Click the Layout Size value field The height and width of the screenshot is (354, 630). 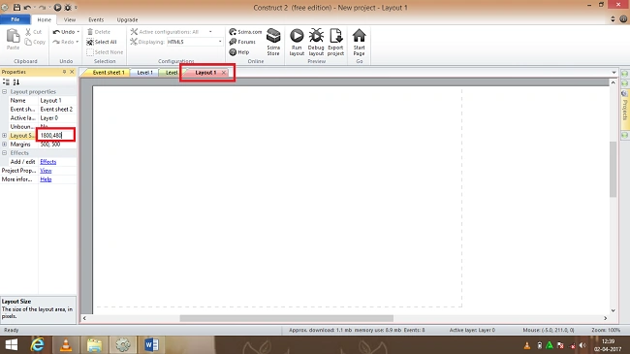[x=56, y=136]
